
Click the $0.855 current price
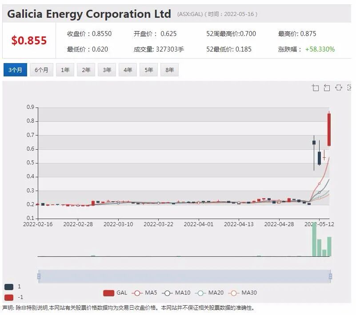click(29, 40)
